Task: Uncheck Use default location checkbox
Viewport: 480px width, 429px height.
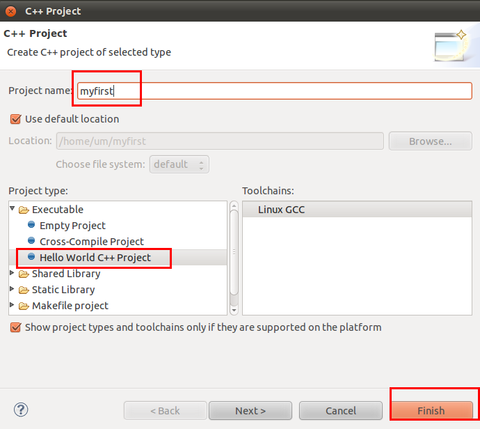Action: (x=15, y=119)
